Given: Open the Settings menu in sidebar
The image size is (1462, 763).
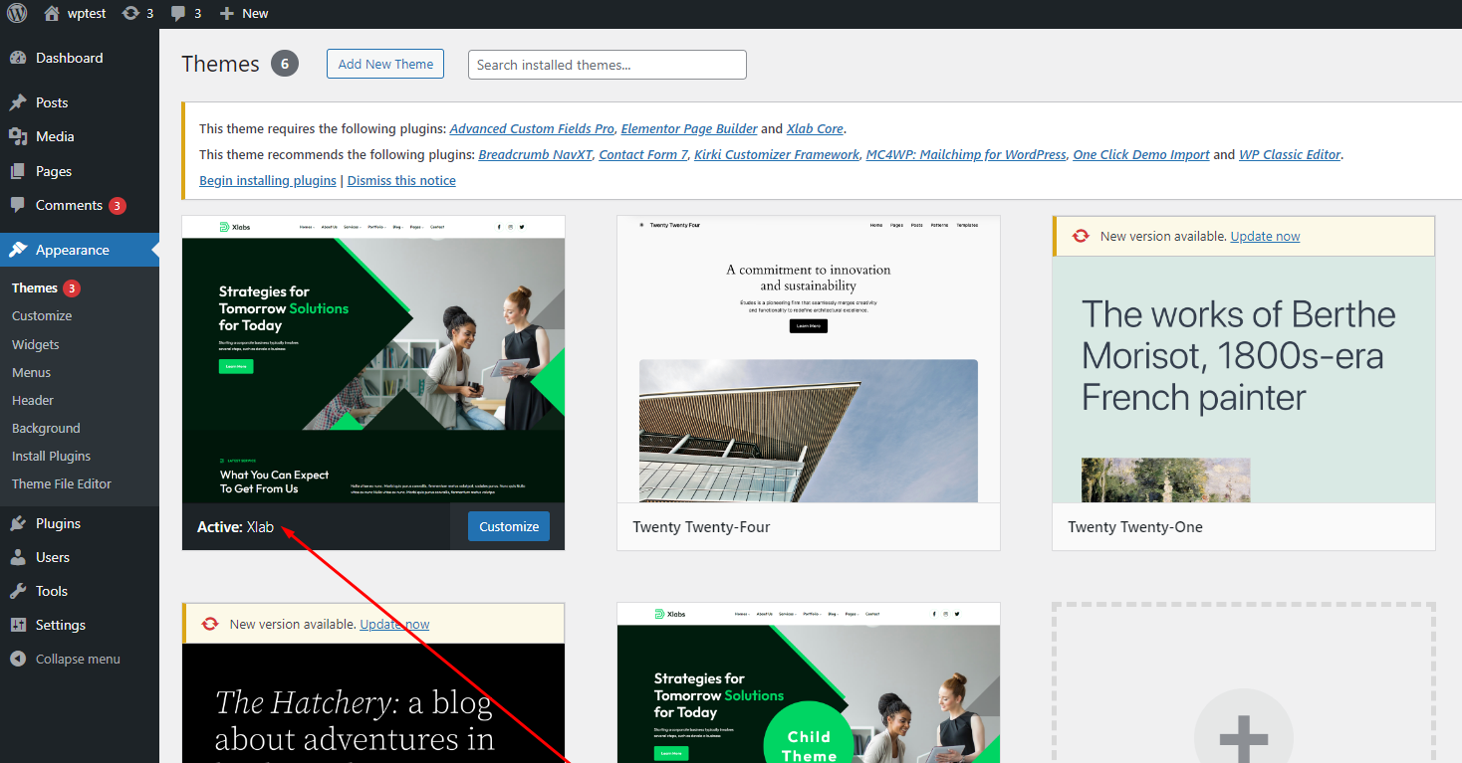Looking at the screenshot, I should [x=60, y=625].
